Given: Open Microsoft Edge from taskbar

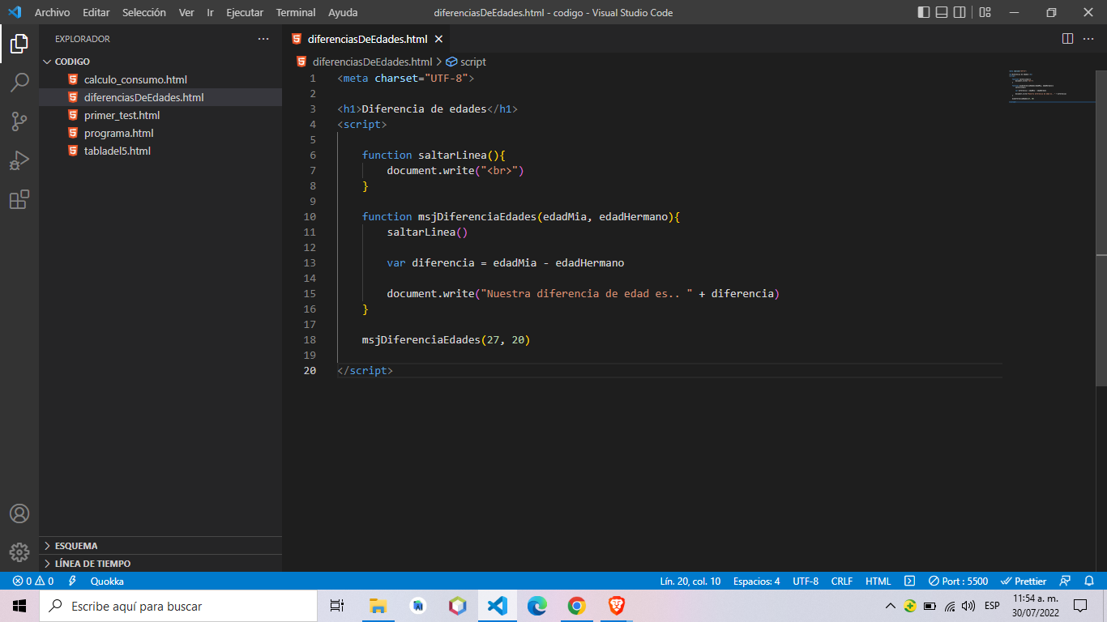Looking at the screenshot, I should pos(536,606).
